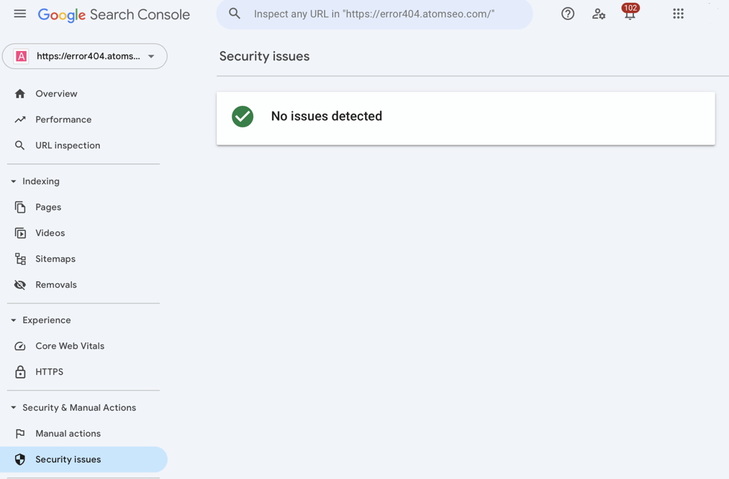Open the Removals report
Screen dimensions: 729x479
point(55,284)
